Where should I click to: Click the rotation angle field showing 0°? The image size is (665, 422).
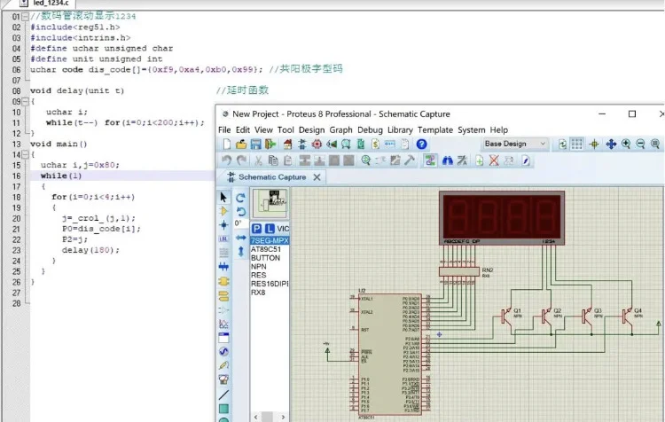240,223
